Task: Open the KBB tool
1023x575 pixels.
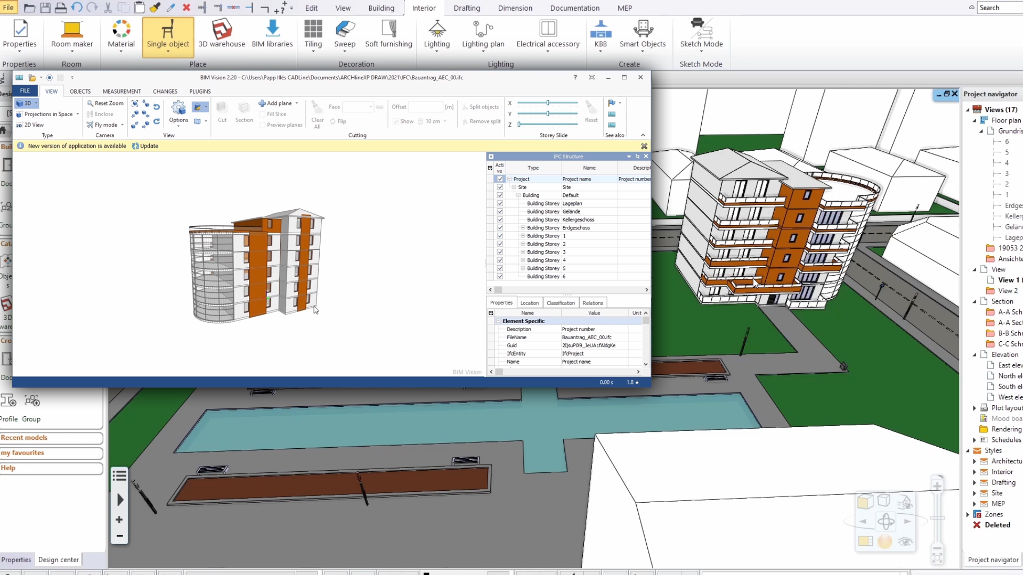Action: [600, 35]
